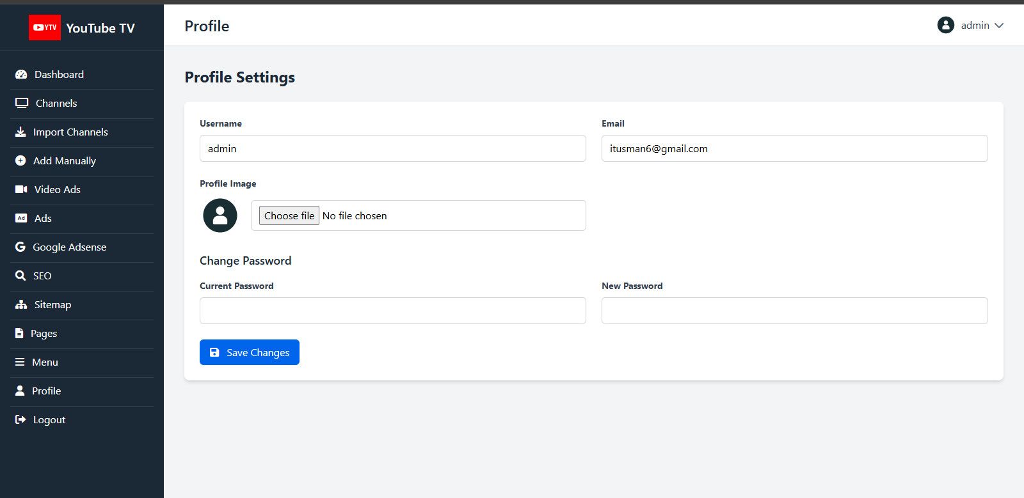Open the Pages menu item
The image size is (1024, 498).
click(x=44, y=333)
